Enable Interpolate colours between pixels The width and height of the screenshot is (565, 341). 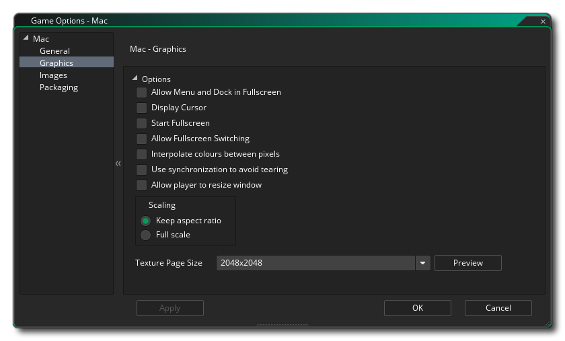click(x=141, y=154)
